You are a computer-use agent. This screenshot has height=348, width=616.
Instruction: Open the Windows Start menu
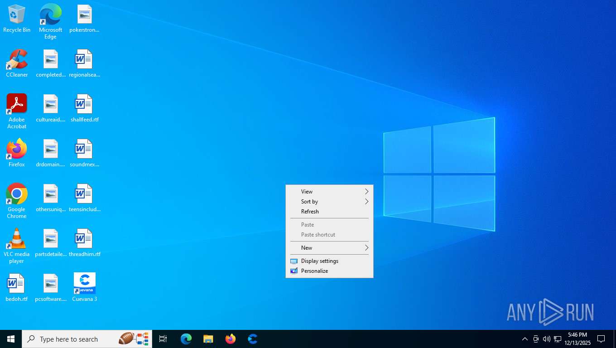click(x=11, y=339)
